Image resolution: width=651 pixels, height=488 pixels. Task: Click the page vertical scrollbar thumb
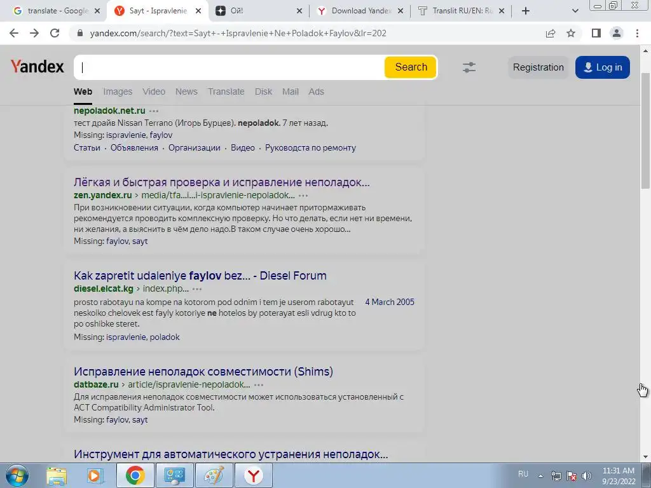pyautogui.click(x=645, y=130)
